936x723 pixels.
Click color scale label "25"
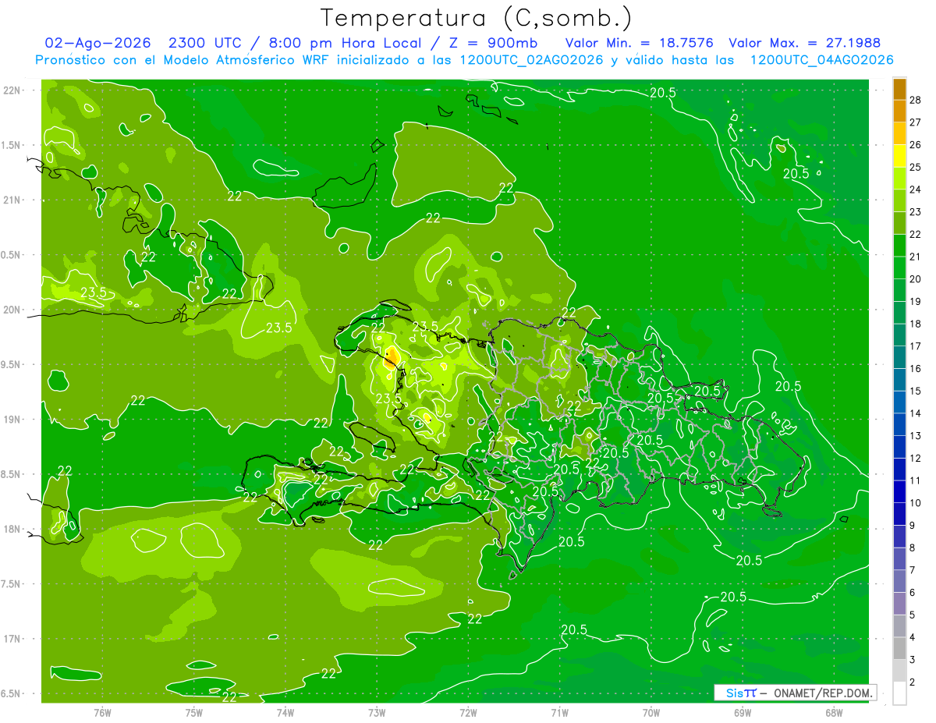click(916, 167)
